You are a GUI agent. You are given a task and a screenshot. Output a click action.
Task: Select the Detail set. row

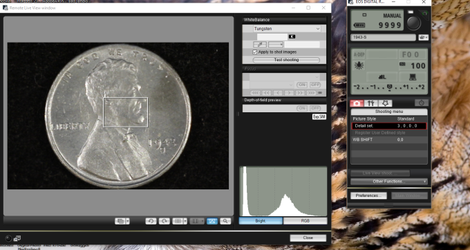pos(389,126)
